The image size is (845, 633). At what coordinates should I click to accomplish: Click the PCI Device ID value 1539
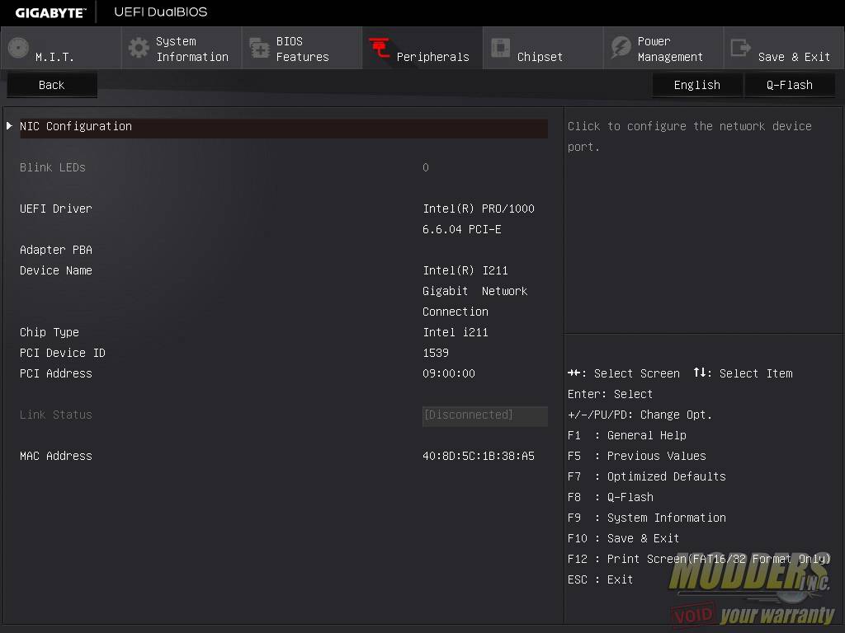[436, 353]
